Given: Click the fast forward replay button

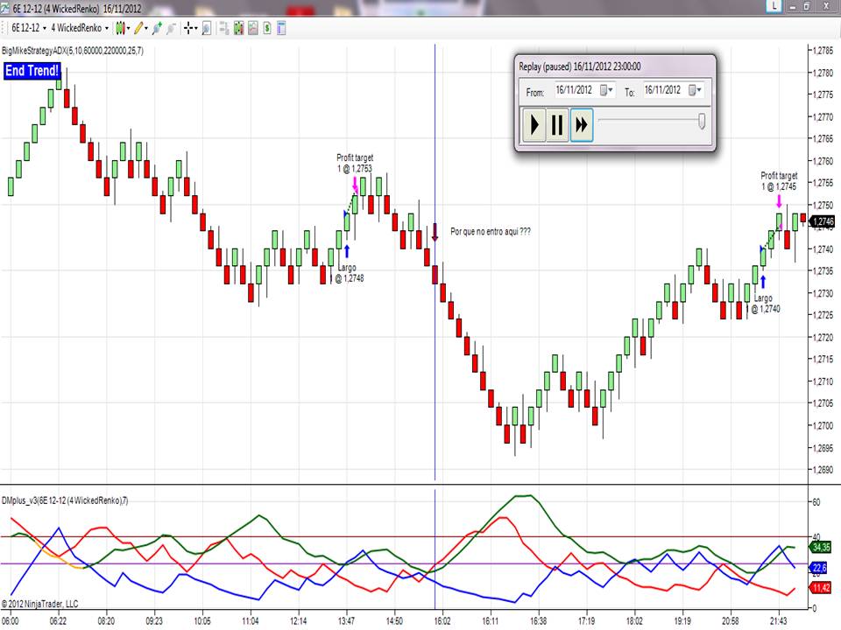Looking at the screenshot, I should (x=582, y=125).
